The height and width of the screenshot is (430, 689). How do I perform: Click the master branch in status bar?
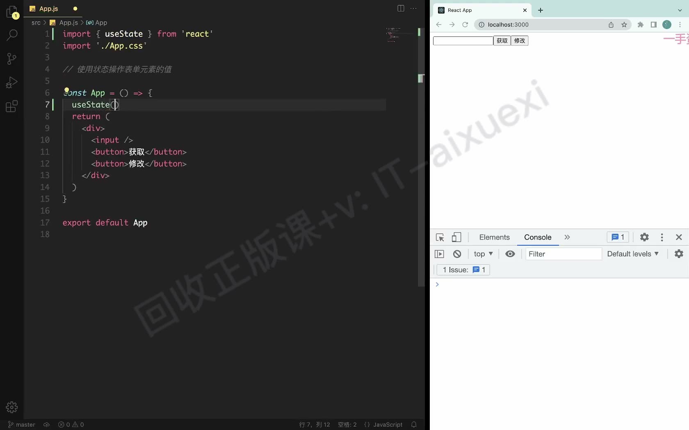pyautogui.click(x=22, y=425)
